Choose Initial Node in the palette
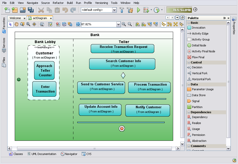This screenshot has height=164, width=238. (x=199, y=45)
